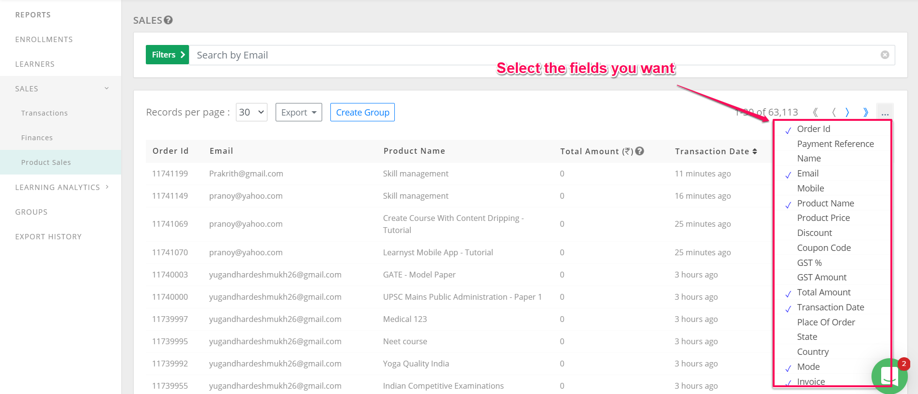This screenshot has height=394, width=918.
Task: Click order id 11741069
Action: tap(170, 224)
